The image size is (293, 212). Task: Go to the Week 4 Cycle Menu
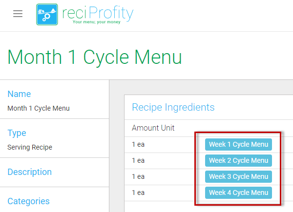coord(238,193)
